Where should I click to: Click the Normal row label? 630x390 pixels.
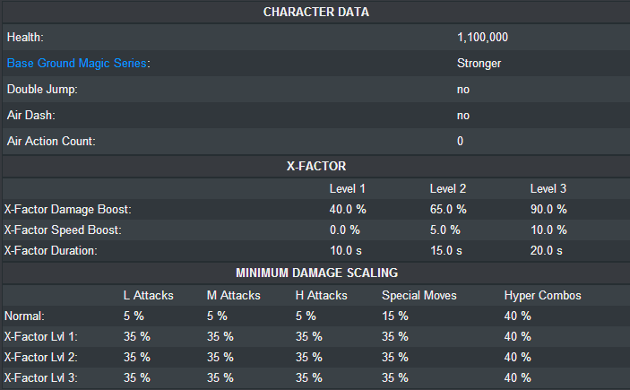click(25, 316)
